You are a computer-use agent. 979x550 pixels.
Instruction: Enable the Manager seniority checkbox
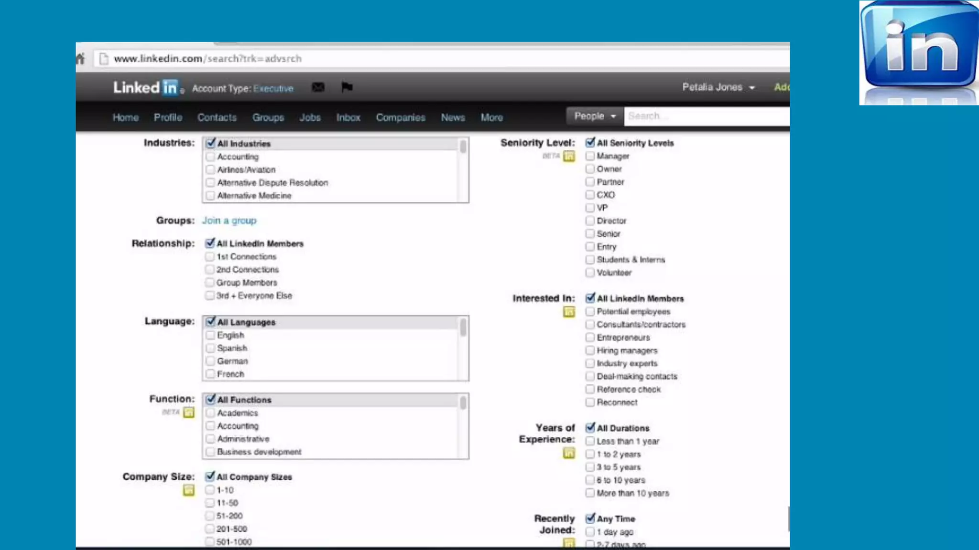(590, 156)
